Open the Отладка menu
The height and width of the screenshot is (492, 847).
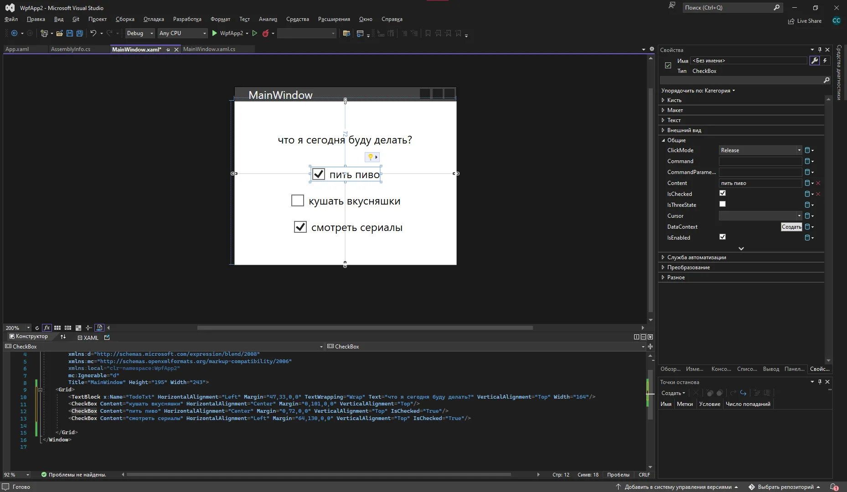[154, 19]
